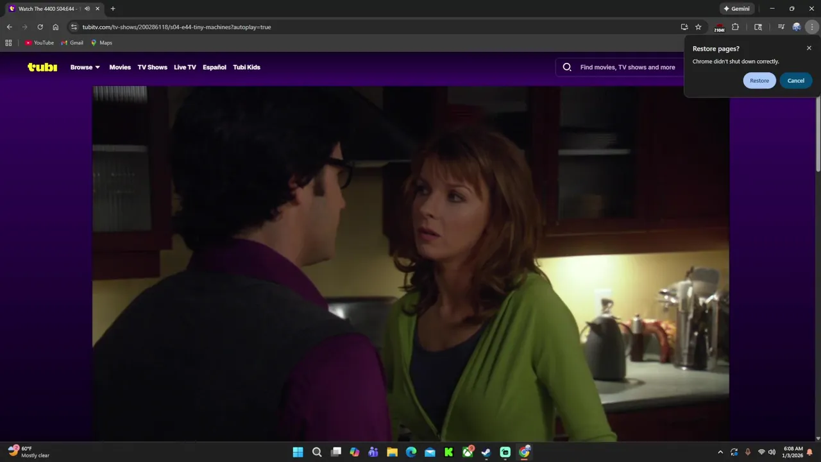The image size is (821, 462).
Task: Click the URL address bar text
Action: click(176, 27)
